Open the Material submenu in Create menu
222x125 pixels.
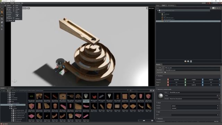tap(10, 18)
